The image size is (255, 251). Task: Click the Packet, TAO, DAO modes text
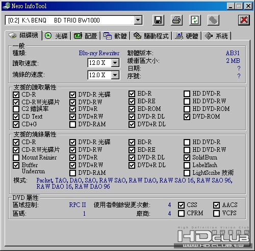(135, 184)
